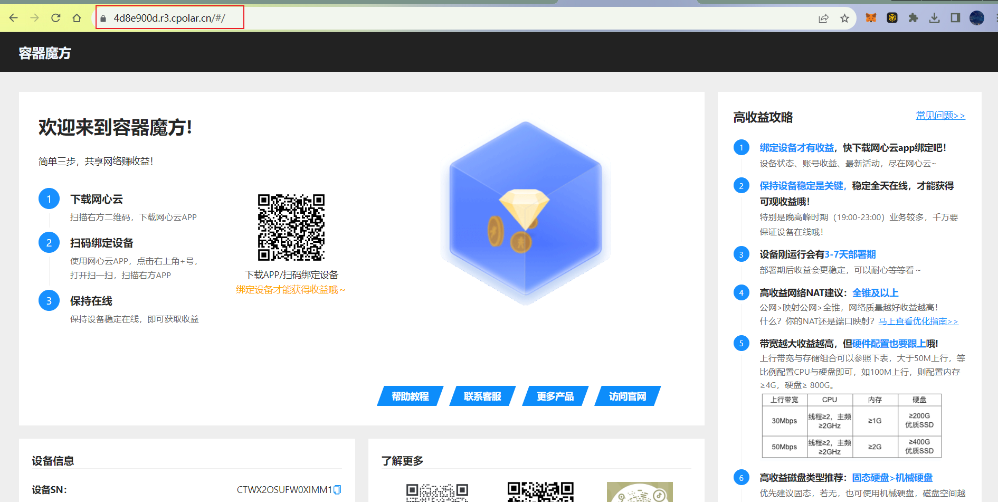Click the 30Mbps table cell

click(x=784, y=421)
